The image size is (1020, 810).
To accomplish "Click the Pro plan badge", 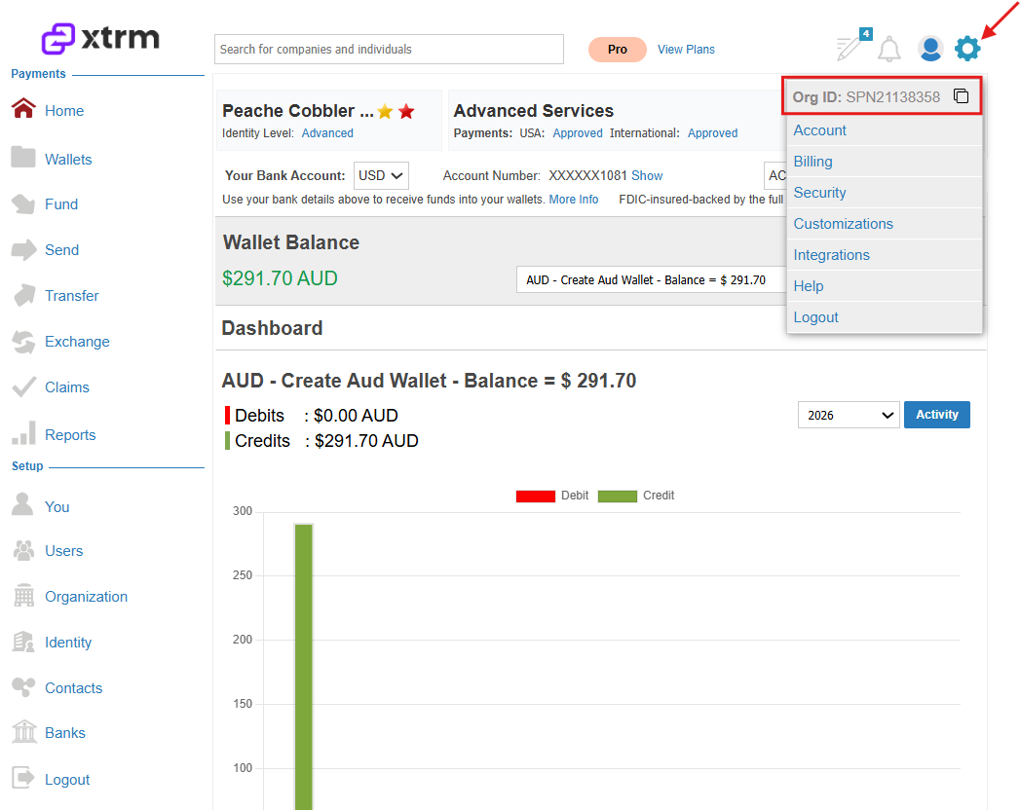I will [x=618, y=50].
